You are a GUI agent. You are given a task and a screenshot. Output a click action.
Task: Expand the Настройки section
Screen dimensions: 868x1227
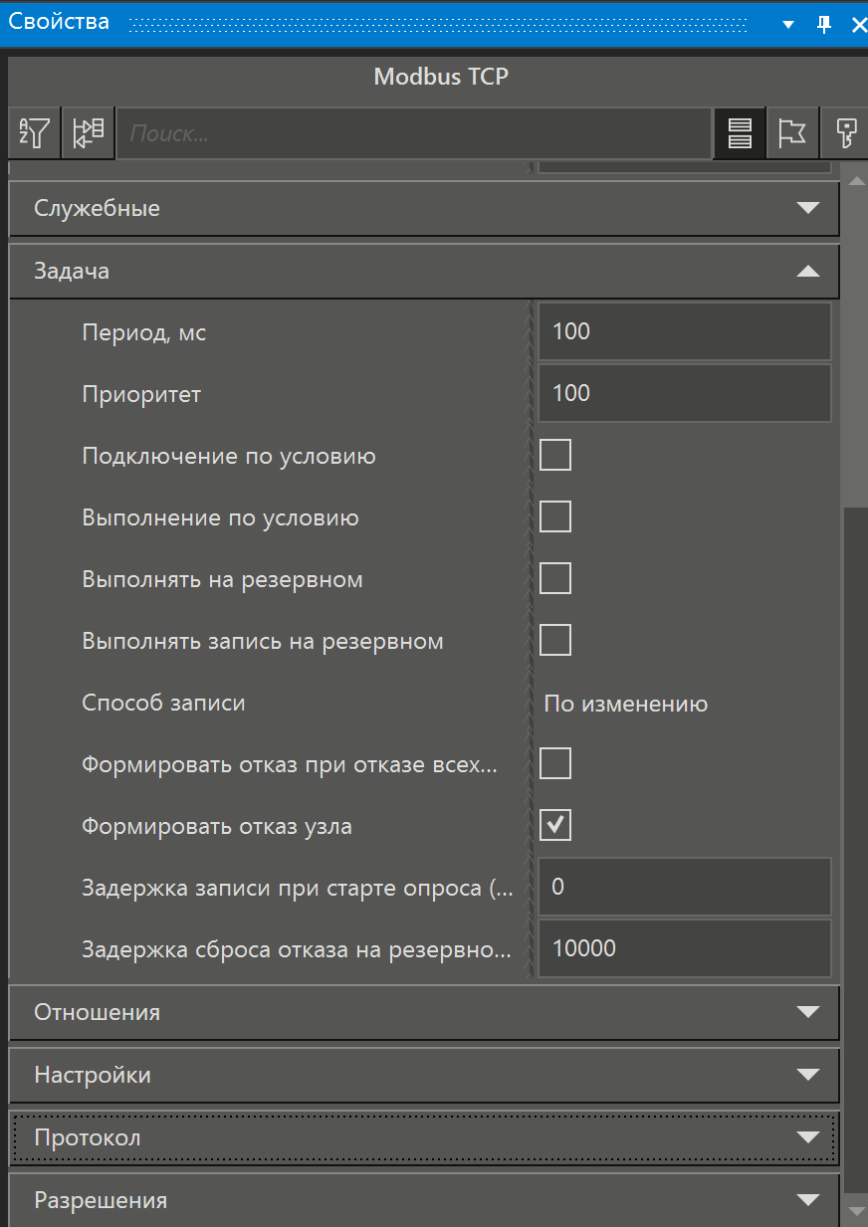tap(808, 1075)
